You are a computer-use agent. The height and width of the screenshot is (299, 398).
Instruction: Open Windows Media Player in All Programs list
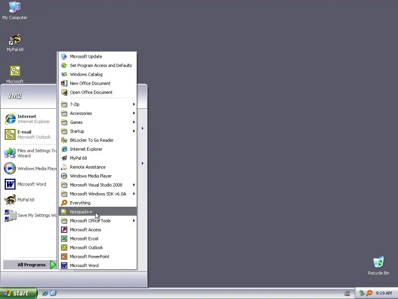click(x=98, y=176)
